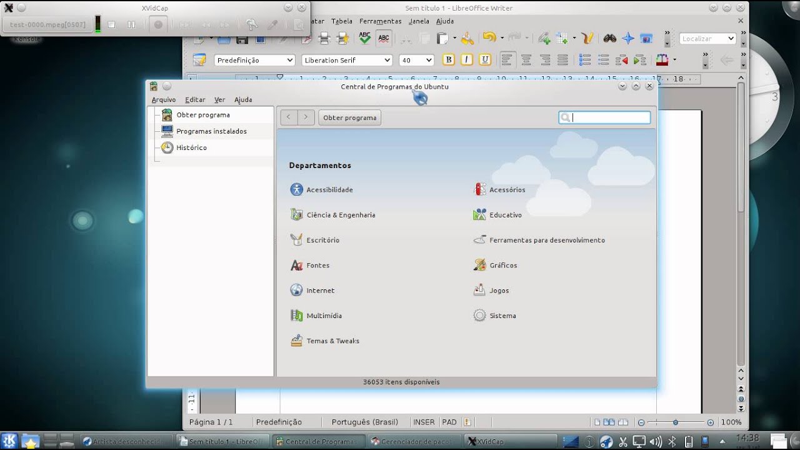Viewport: 800px width, 450px height.
Task: Open the Fontes department
Action: (x=310, y=266)
